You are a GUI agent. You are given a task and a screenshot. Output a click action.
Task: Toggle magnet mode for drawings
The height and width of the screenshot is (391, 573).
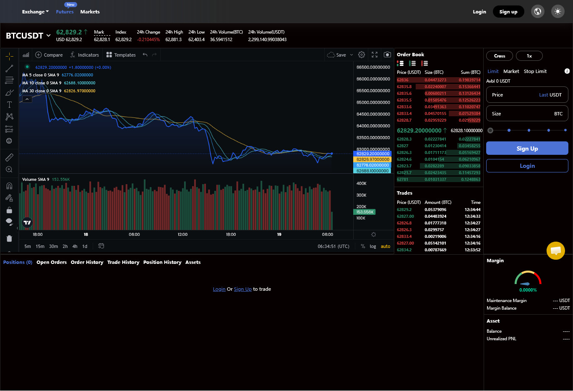[9, 186]
